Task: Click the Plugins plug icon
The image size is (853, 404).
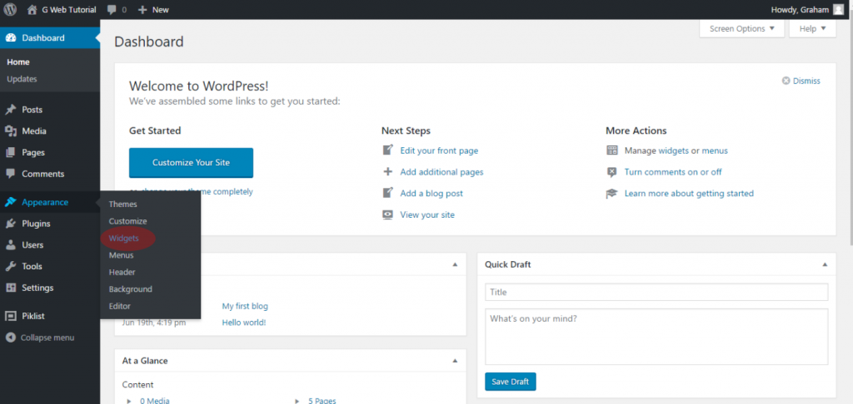Action: (x=10, y=223)
